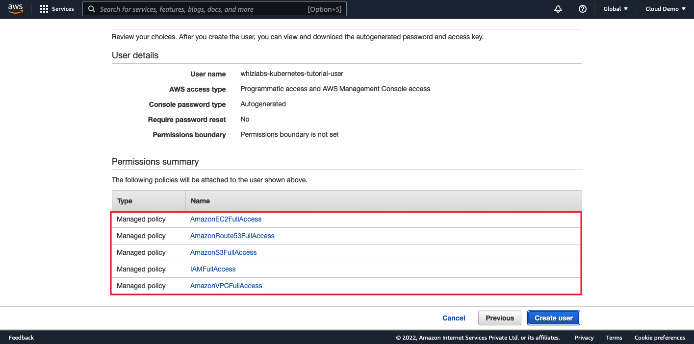Click the Amazon copyright notice in footer

coord(478,338)
